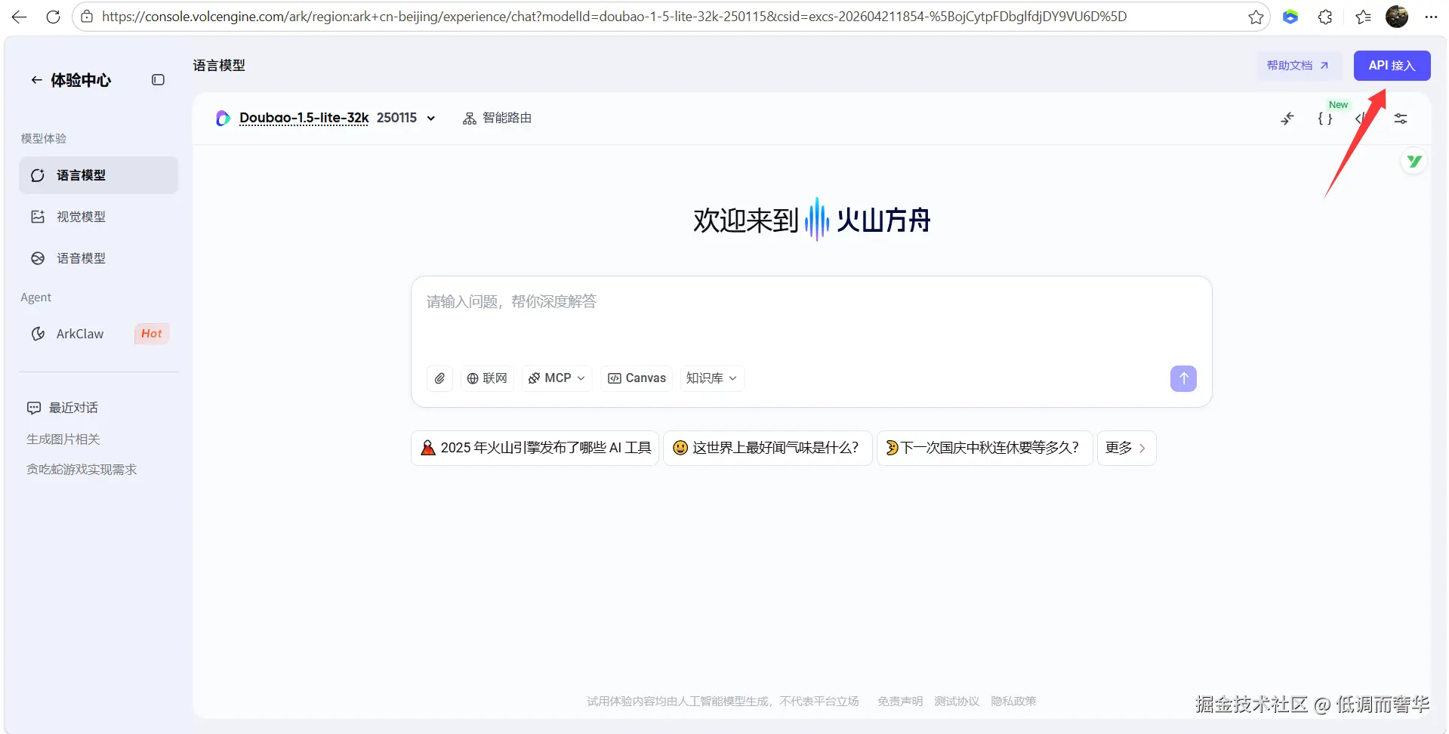Choose the 这世界上最好闻气味是什么 suggestion

coord(768,448)
